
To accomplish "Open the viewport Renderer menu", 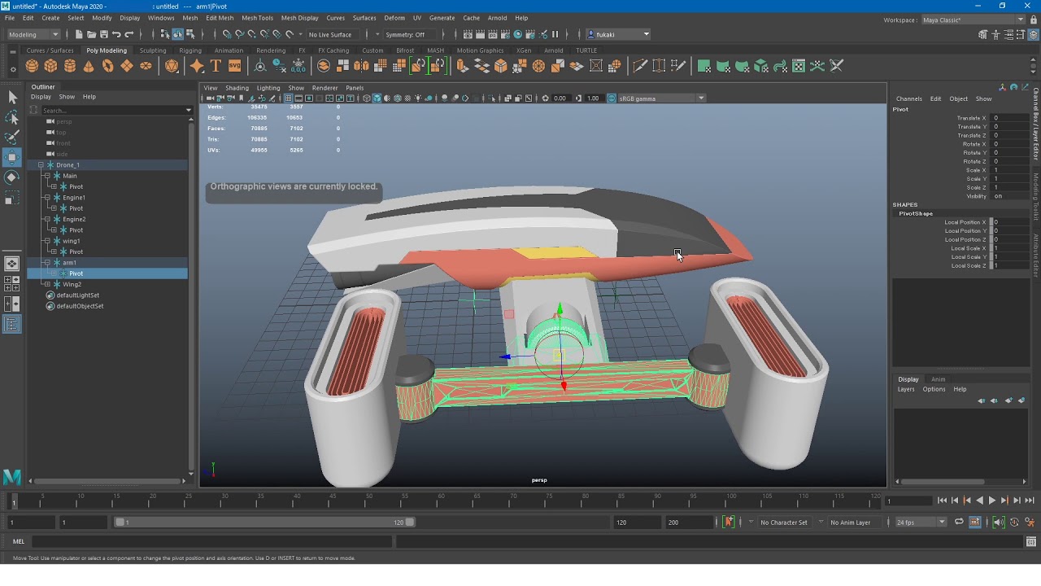I will tap(324, 88).
